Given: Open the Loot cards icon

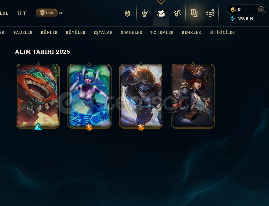Looking at the screenshot, I should point(194,13).
